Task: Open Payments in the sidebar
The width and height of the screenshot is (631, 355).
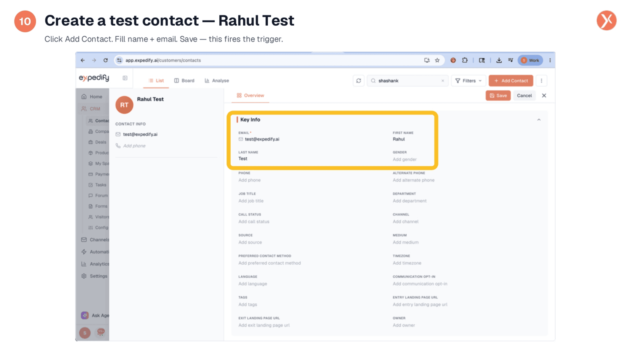Action: (99, 174)
